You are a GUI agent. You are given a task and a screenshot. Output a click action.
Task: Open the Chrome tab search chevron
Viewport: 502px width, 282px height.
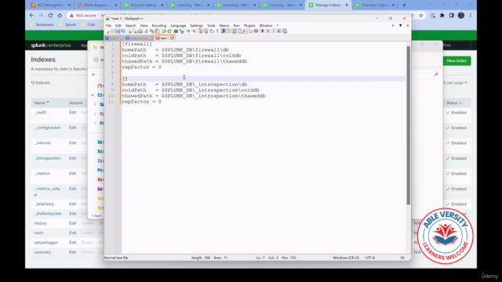coord(430,5)
